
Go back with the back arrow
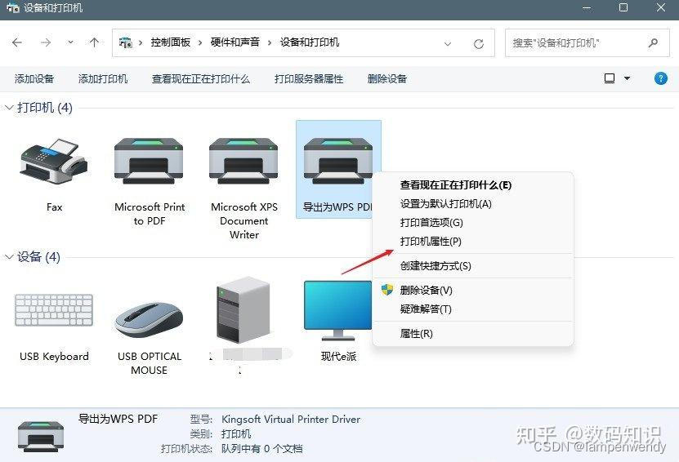[17, 42]
